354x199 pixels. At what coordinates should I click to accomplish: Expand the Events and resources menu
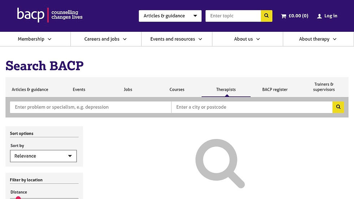tap(177, 39)
